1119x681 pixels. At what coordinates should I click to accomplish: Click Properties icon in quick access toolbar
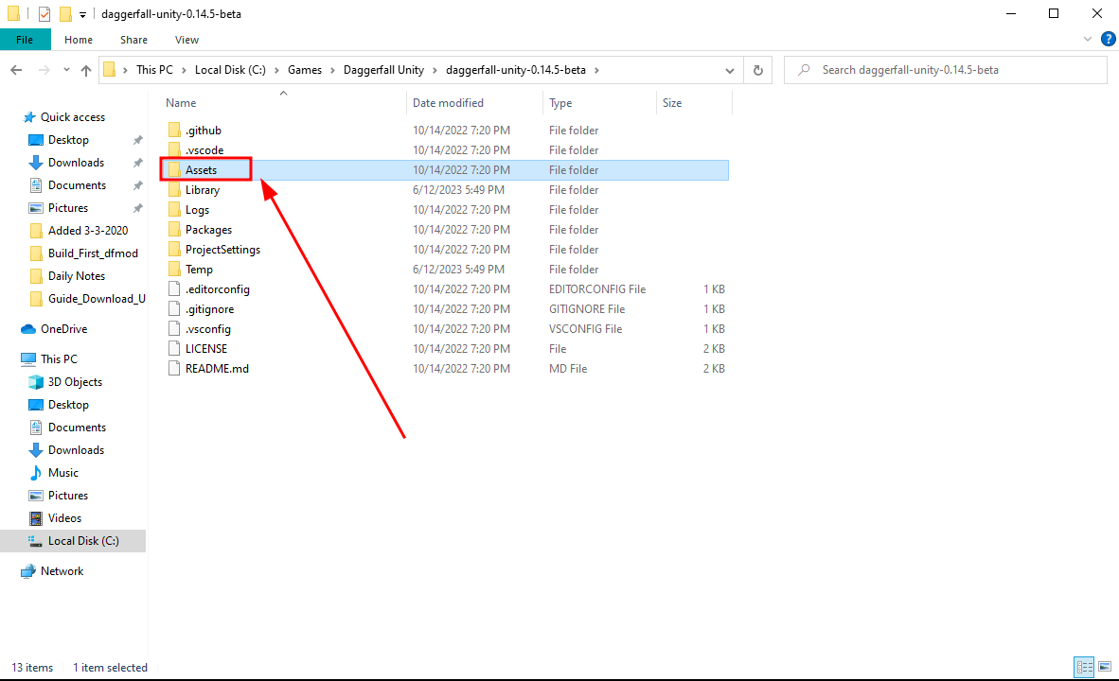[x=44, y=13]
